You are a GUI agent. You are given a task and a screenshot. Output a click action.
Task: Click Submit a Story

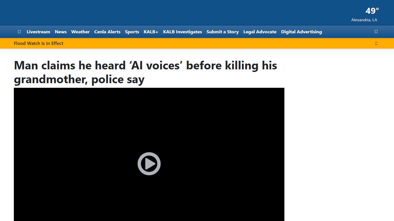tap(222, 32)
